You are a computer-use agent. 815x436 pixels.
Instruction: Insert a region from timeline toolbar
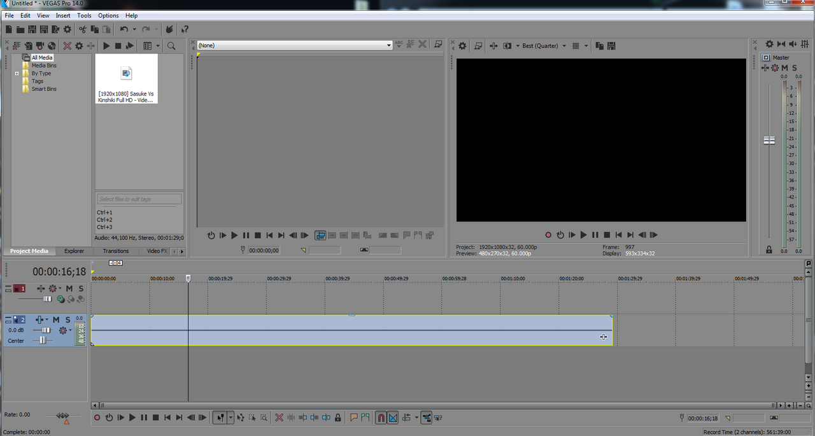tap(365, 418)
